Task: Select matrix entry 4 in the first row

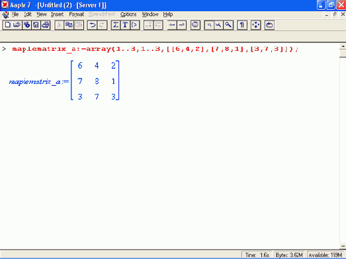Action: pyautogui.click(x=97, y=65)
